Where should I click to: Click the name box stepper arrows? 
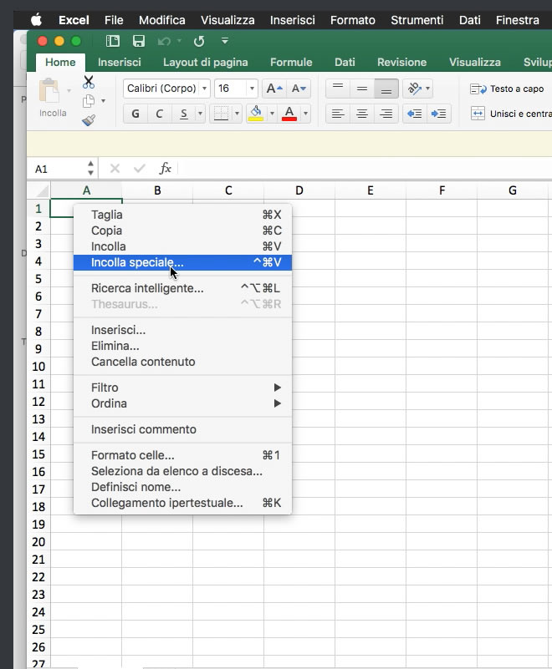tap(90, 168)
